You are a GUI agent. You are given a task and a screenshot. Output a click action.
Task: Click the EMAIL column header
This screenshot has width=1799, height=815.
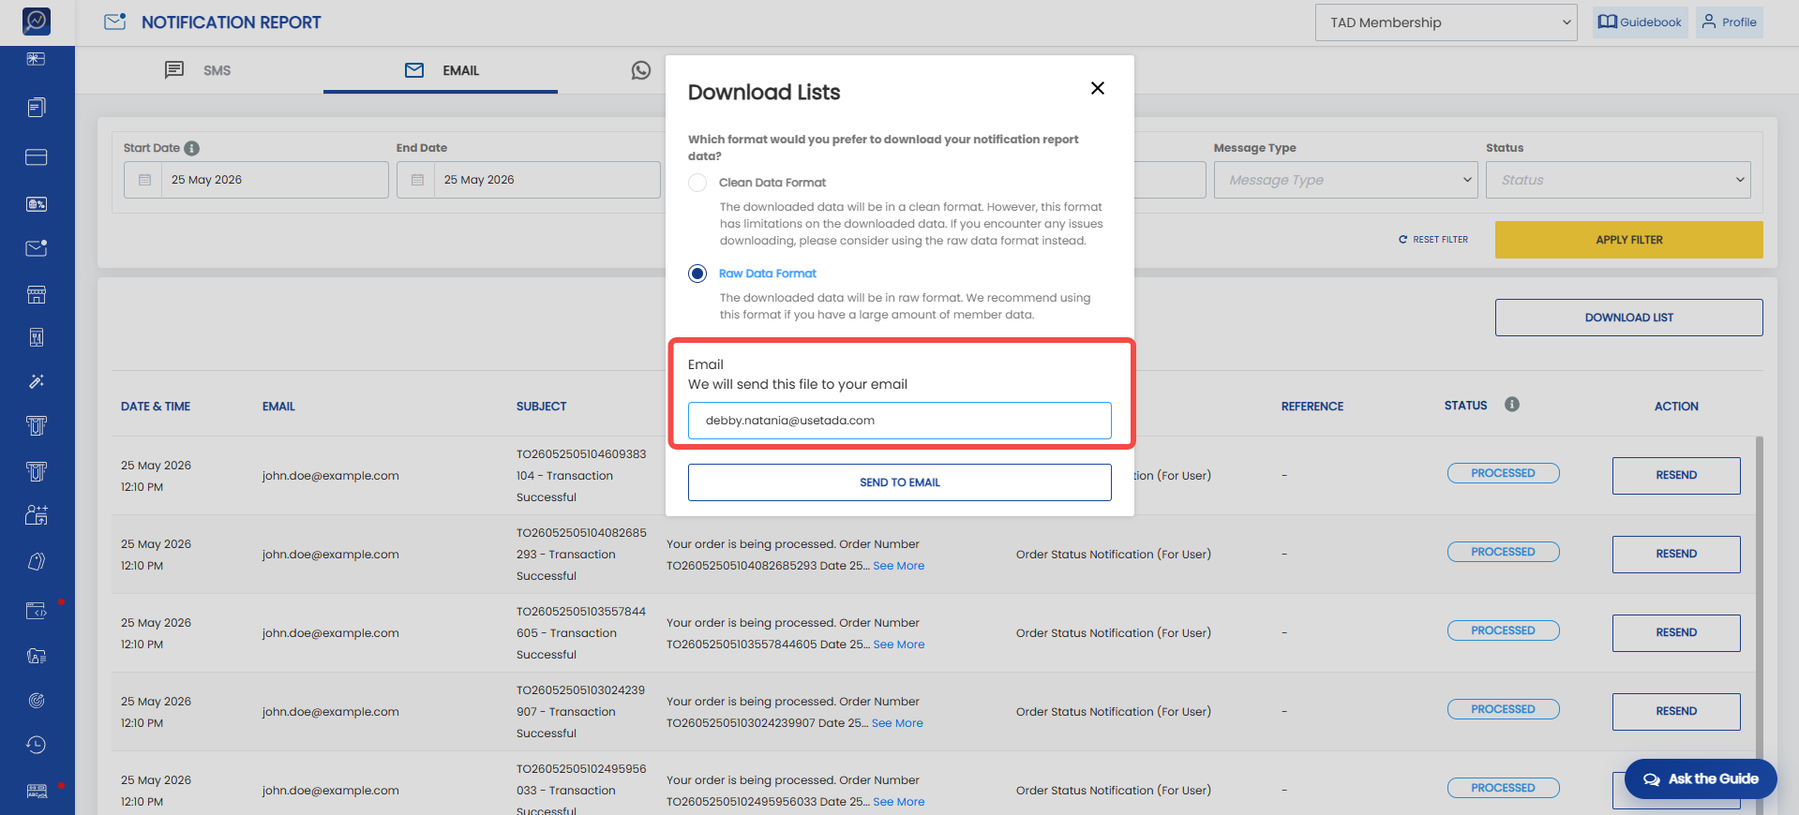pyautogui.click(x=278, y=407)
